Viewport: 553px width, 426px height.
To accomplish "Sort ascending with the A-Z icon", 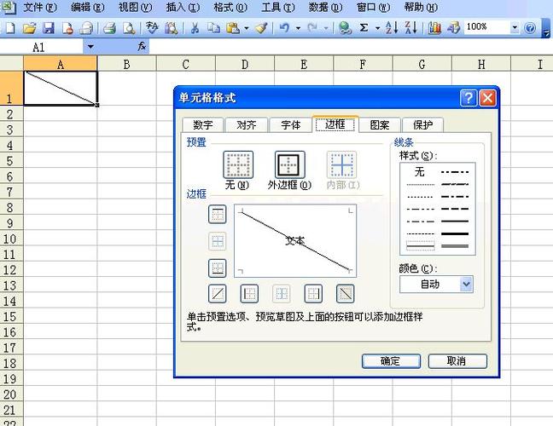I will 392,27.
